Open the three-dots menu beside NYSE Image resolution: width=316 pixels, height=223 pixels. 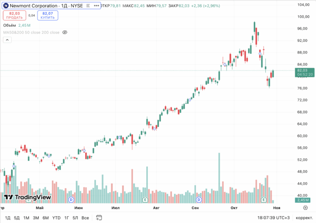click(x=96, y=6)
